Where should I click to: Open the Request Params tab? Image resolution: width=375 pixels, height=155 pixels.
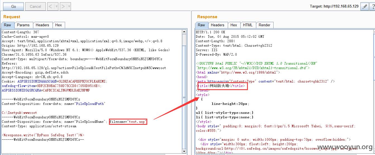tap(23, 25)
